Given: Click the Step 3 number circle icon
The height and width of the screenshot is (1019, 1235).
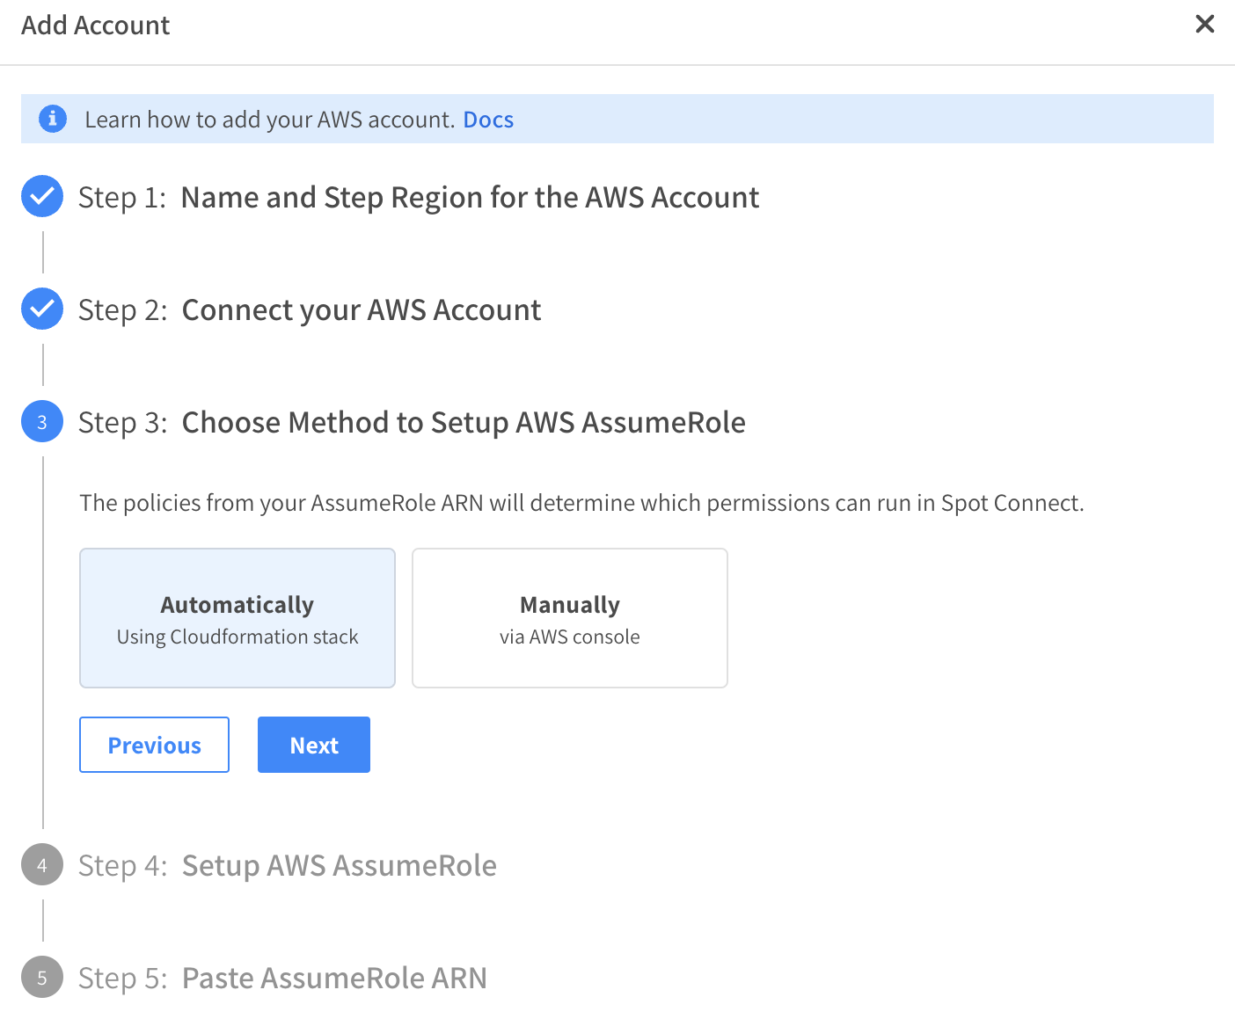Looking at the screenshot, I should click(x=42, y=422).
